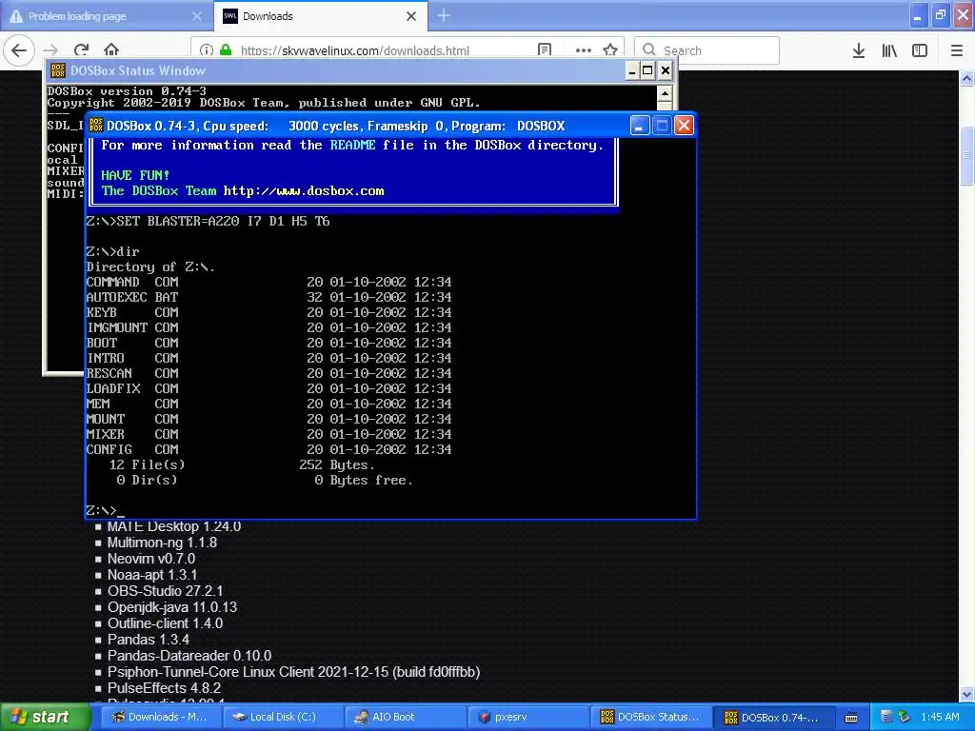Image resolution: width=975 pixels, height=731 pixels.
Task: Maximize the DOSBox Status Window
Action: (x=647, y=70)
